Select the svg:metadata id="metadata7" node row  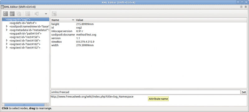[x=26, y=30]
